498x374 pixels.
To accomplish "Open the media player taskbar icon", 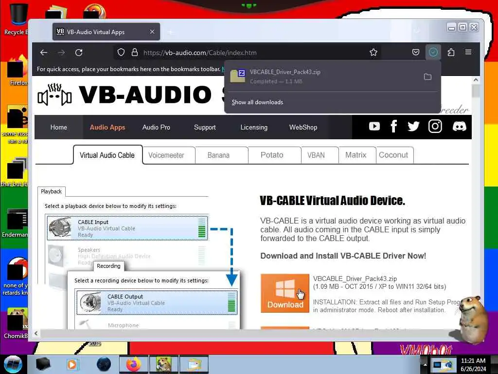I will 72,364.
